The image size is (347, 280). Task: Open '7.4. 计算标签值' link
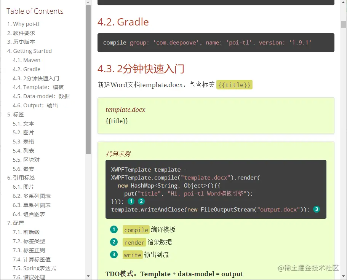32,259
